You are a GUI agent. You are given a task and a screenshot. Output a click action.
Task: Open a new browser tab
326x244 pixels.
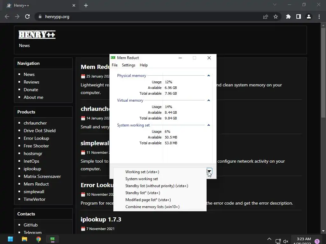tap(86, 5)
